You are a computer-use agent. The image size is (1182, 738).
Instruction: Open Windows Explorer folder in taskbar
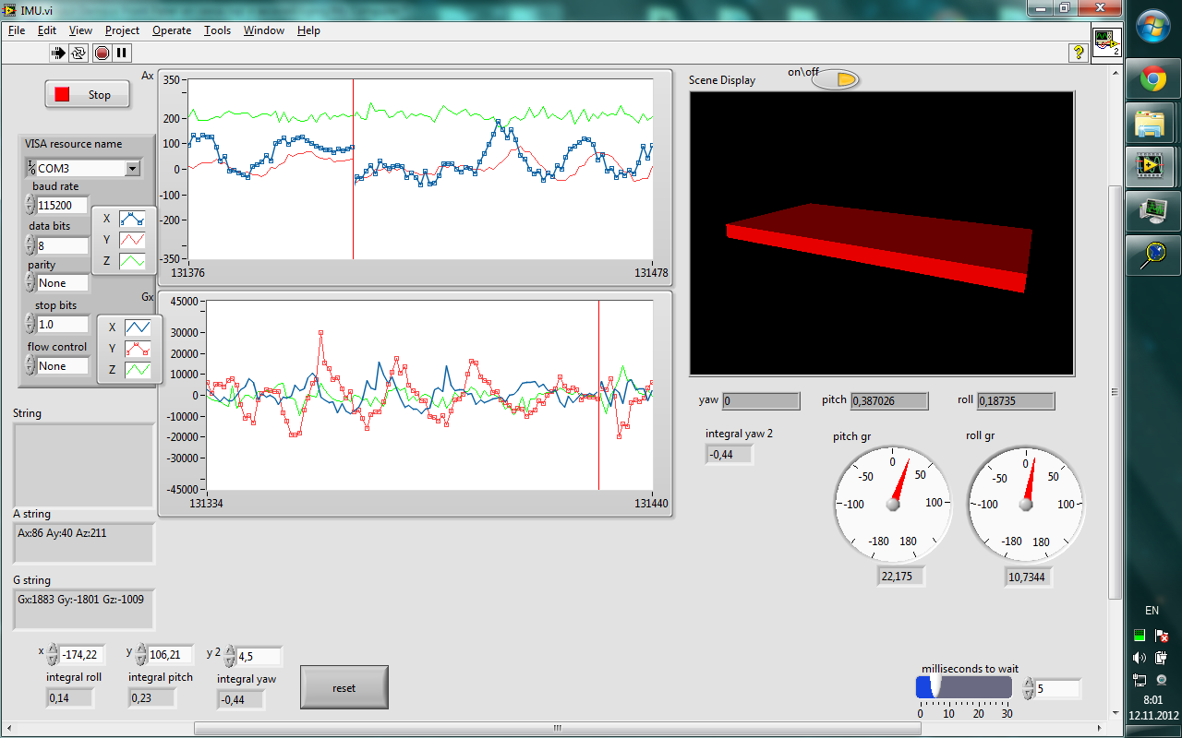(x=1152, y=123)
